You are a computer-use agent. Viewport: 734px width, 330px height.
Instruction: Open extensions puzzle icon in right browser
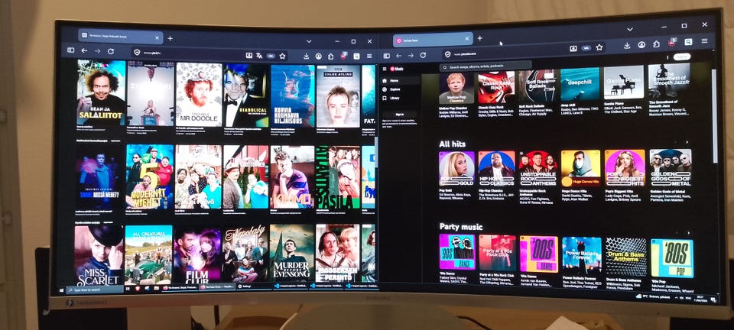tap(656, 44)
